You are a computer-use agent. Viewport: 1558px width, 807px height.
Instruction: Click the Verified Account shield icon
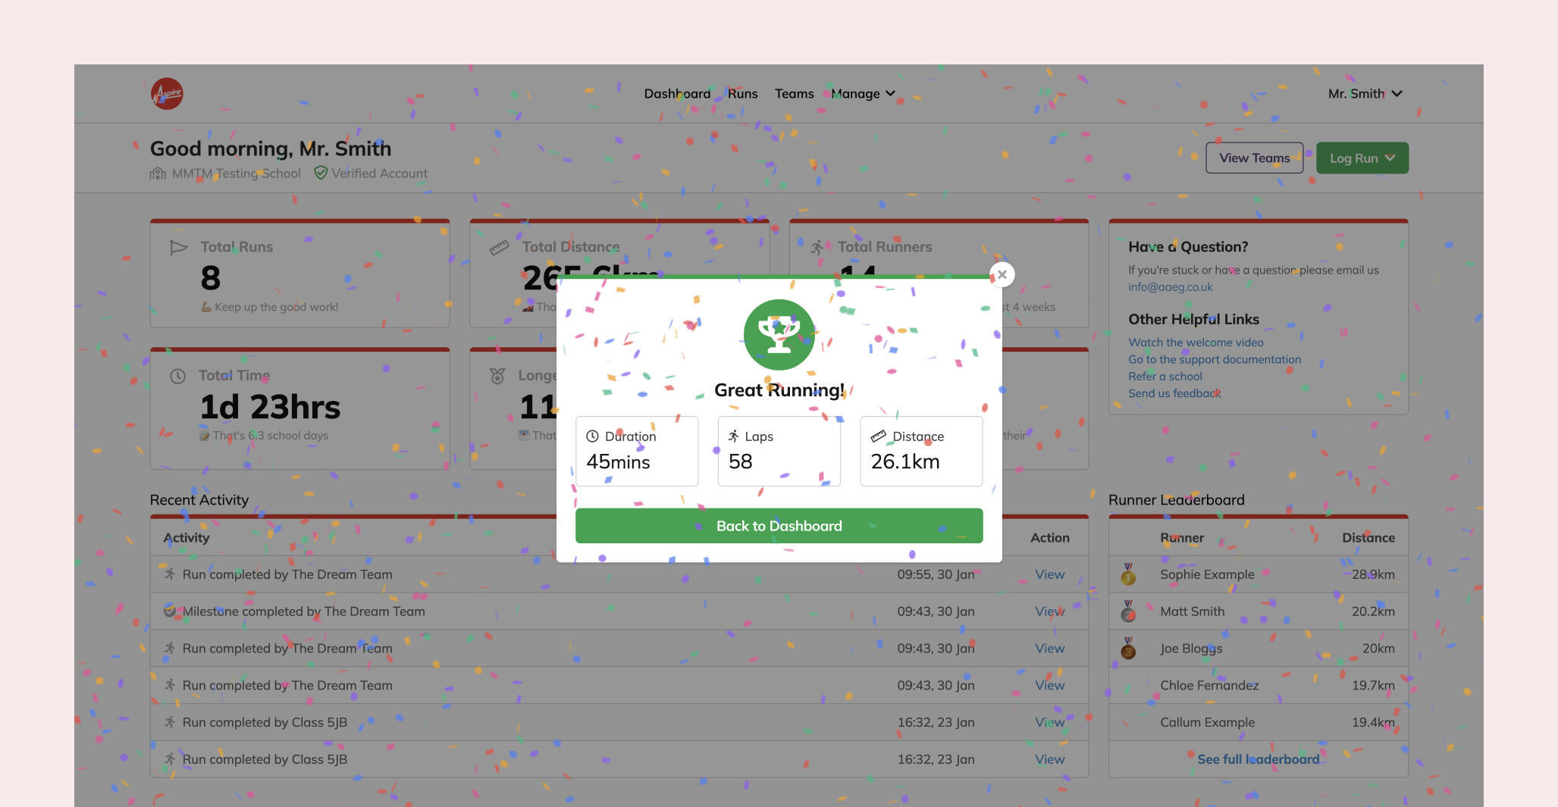click(x=321, y=174)
